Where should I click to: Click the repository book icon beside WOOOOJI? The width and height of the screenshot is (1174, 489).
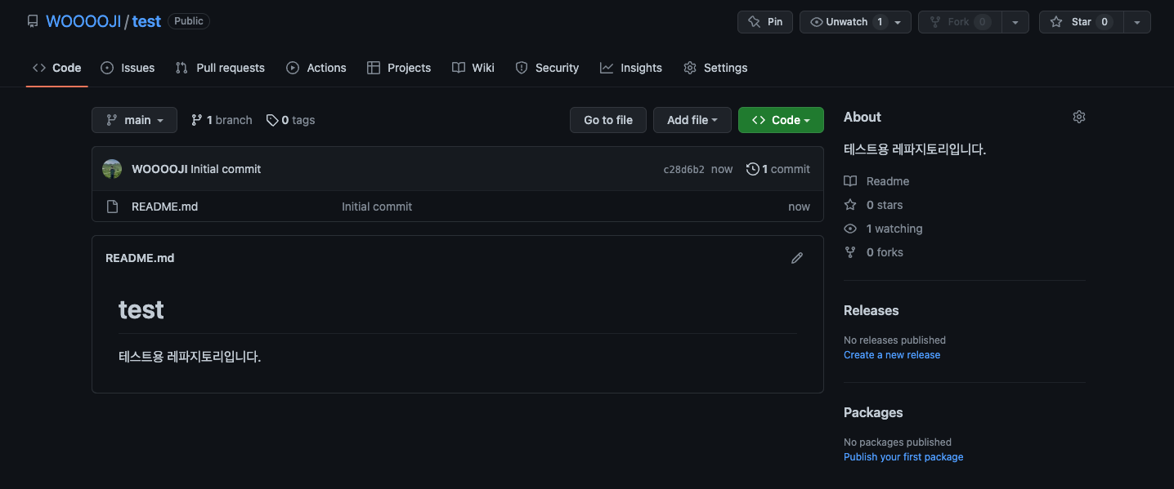(x=33, y=22)
